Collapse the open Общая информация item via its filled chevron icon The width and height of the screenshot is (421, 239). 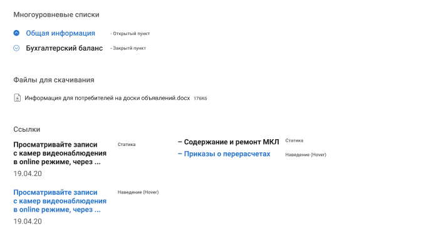[16, 33]
